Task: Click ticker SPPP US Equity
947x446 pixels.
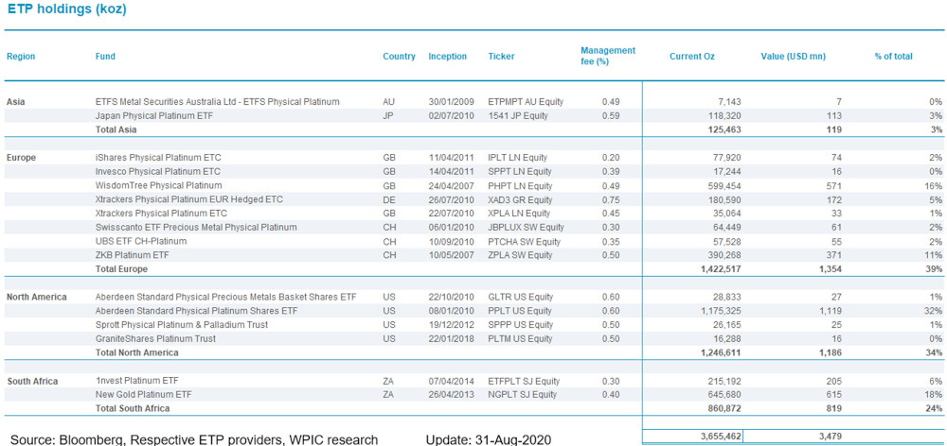Action: (x=521, y=325)
